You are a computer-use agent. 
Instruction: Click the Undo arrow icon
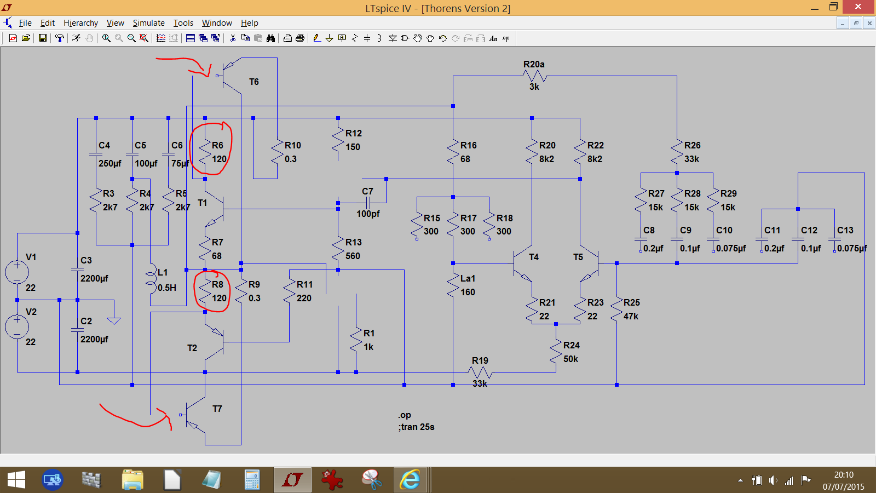(443, 38)
